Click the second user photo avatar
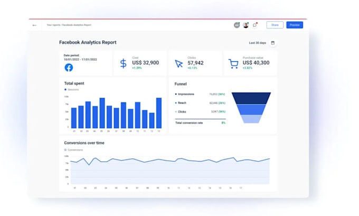 [245, 25]
